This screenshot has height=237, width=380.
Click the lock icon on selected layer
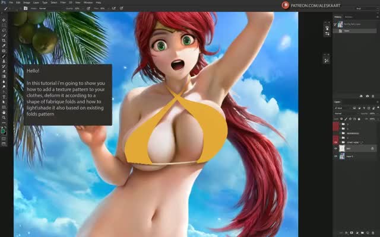coord(372,149)
